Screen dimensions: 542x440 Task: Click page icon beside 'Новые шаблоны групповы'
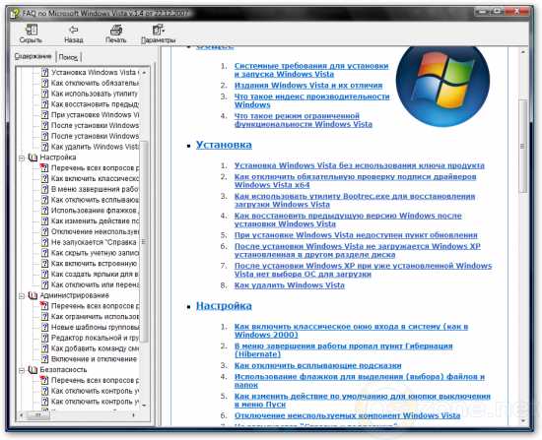click(45, 328)
